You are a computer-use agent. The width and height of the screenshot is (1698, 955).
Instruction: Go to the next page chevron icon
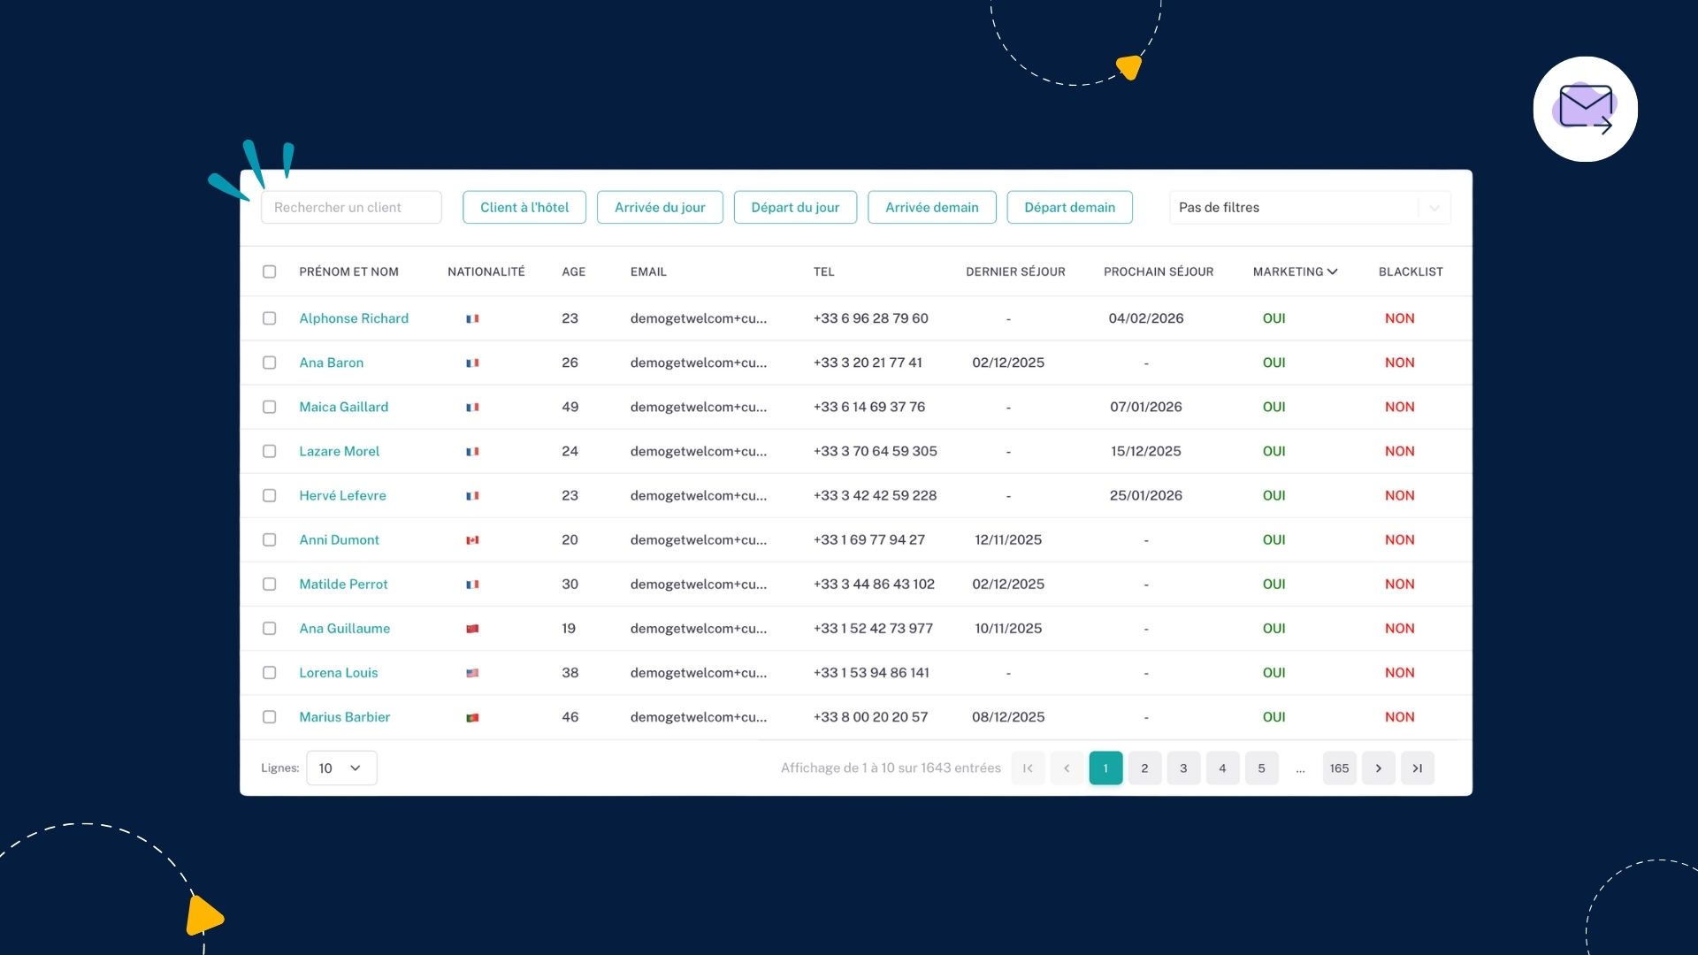1378,768
